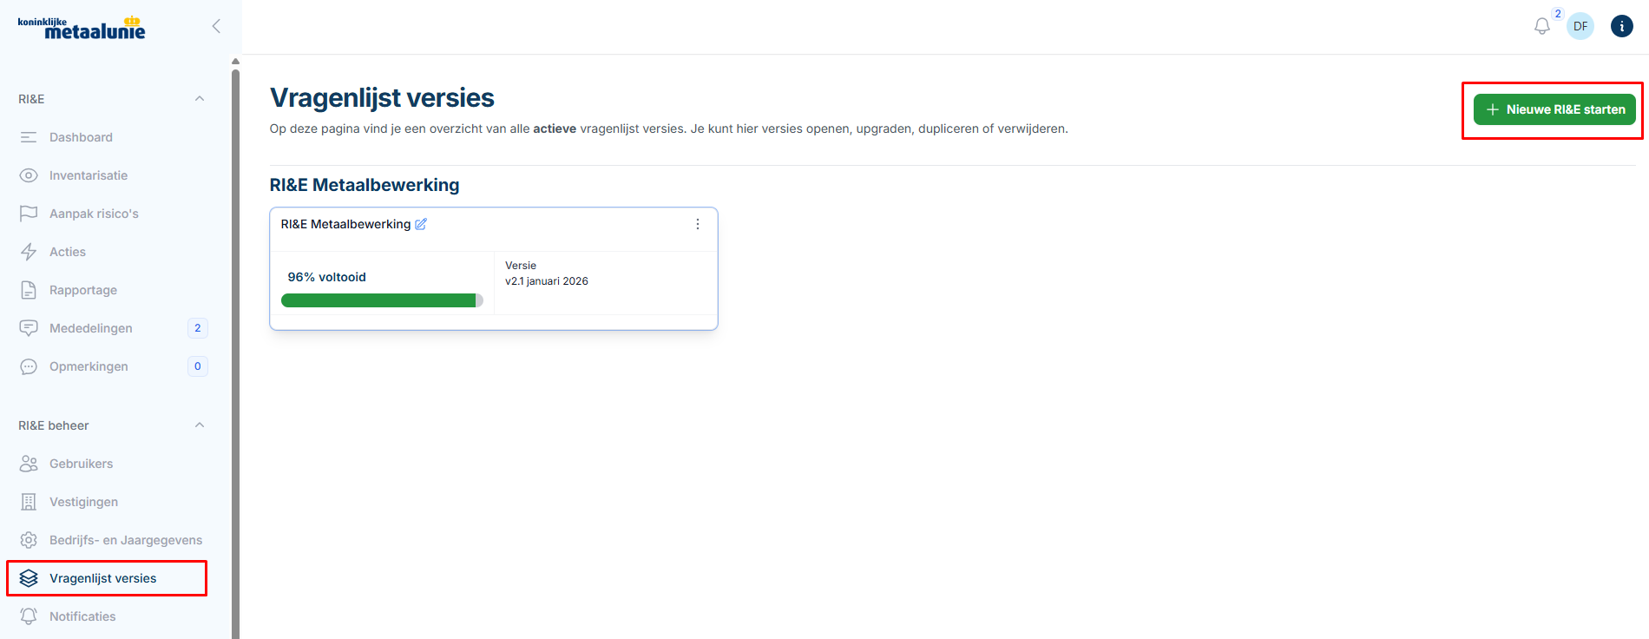Open the info icon in header
This screenshot has width=1649, height=639.
coord(1621,26)
